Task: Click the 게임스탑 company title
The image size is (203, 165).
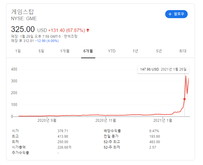Action: pos(23,12)
